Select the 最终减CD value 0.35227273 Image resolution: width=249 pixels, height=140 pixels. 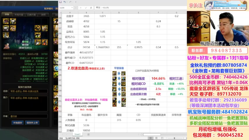click(86, 58)
